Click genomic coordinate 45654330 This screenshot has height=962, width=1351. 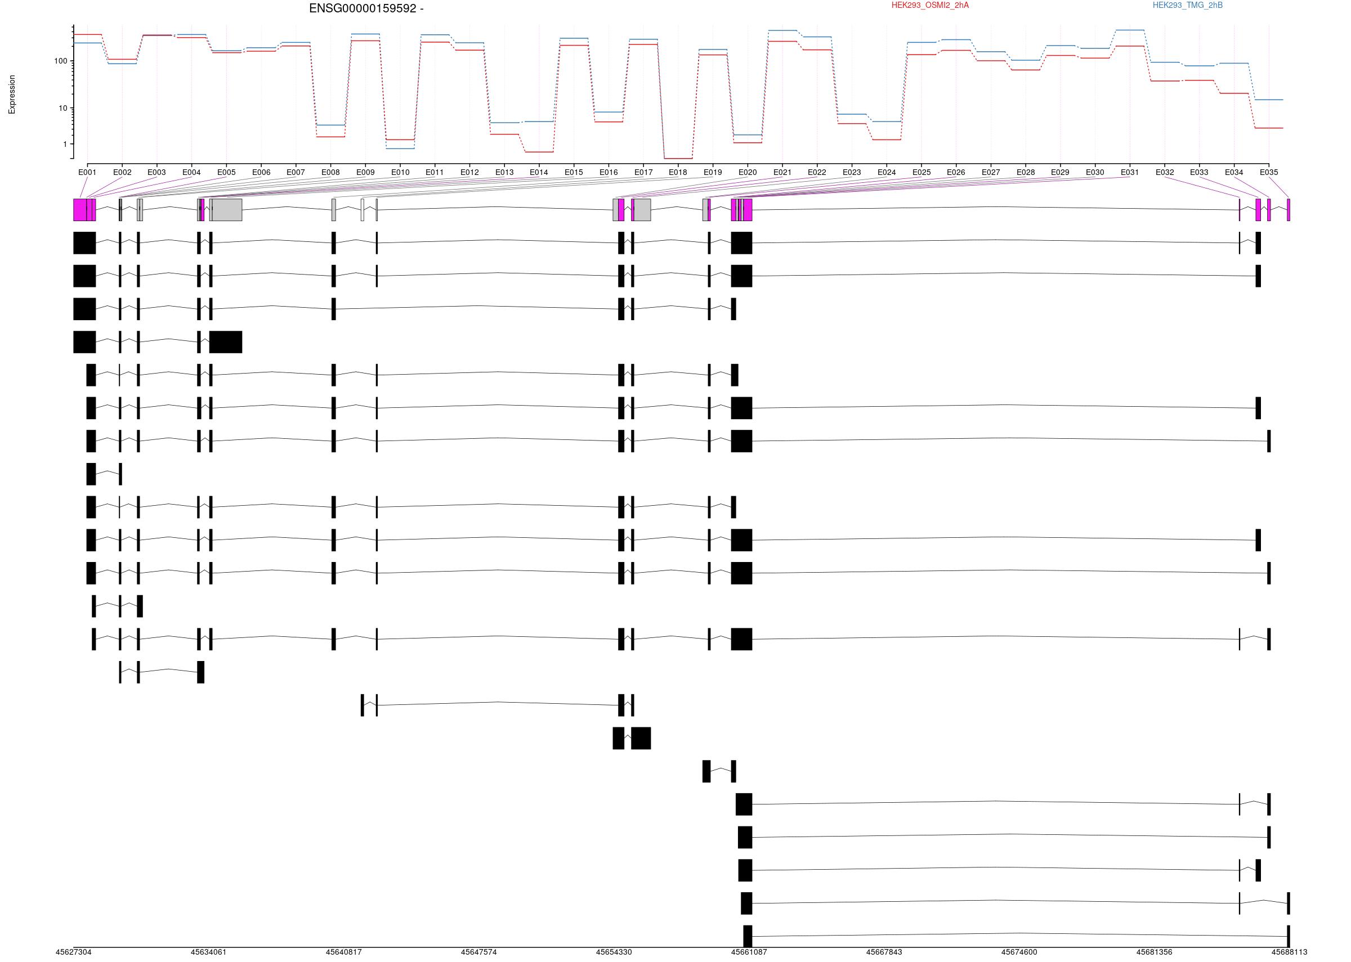614,952
